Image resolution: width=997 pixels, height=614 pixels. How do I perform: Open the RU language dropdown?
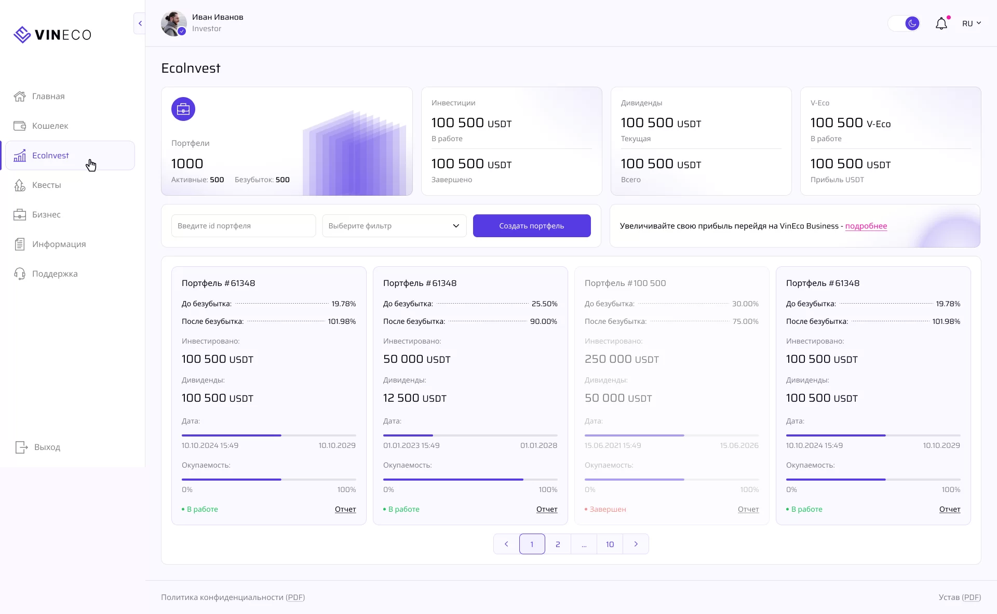pos(971,23)
